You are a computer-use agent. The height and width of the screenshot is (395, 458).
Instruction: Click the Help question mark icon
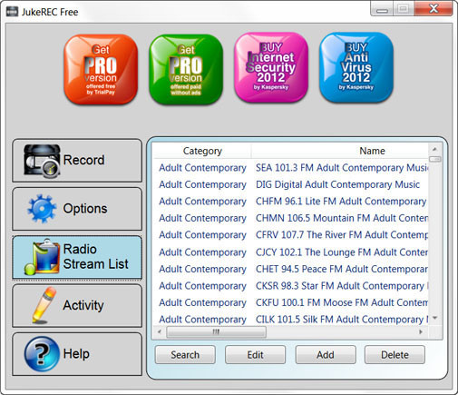point(42,354)
